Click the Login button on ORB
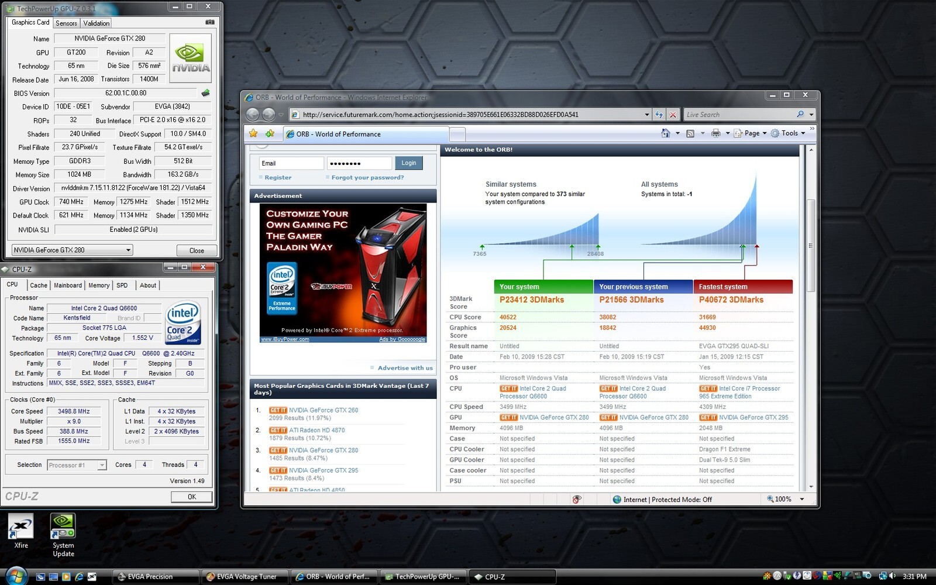This screenshot has height=585, width=936. tap(409, 163)
